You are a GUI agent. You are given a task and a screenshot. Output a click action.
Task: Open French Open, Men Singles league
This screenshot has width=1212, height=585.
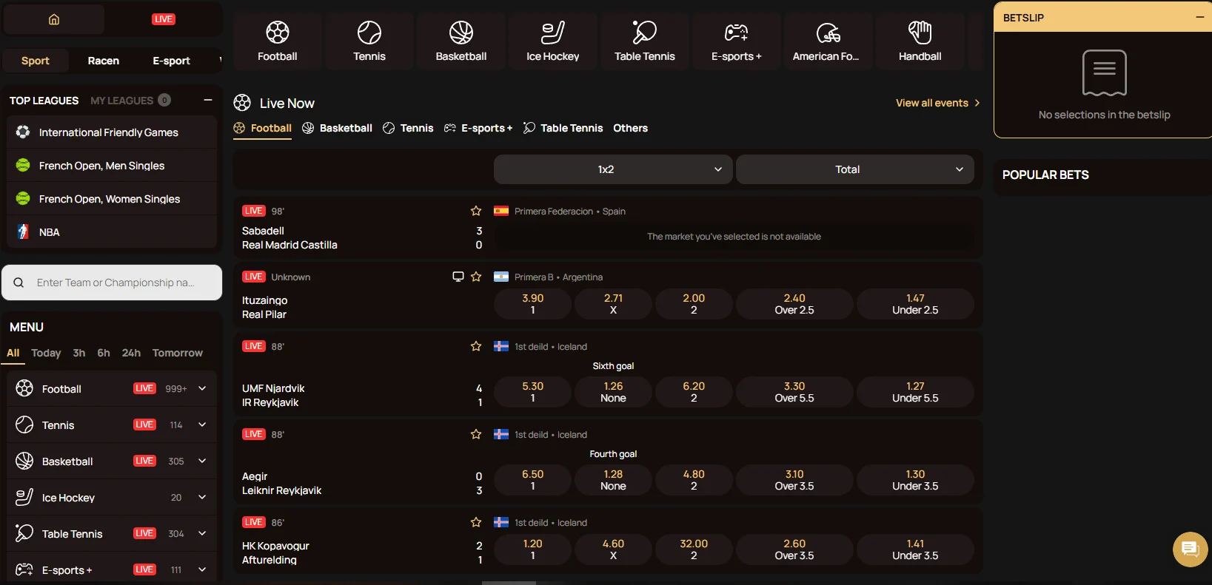pyautogui.click(x=112, y=166)
